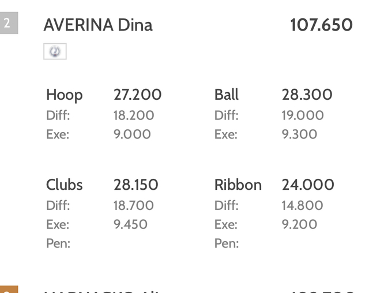Click the rank 2 silver badge
Image resolution: width=369 pixels, height=293 pixels.
point(9,23)
